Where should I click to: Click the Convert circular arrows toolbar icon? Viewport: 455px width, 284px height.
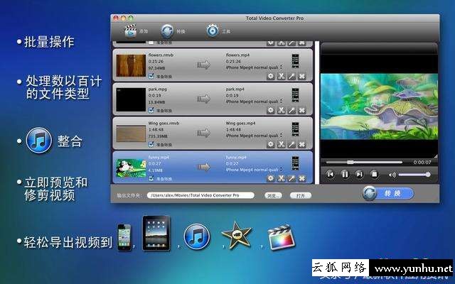(x=167, y=31)
